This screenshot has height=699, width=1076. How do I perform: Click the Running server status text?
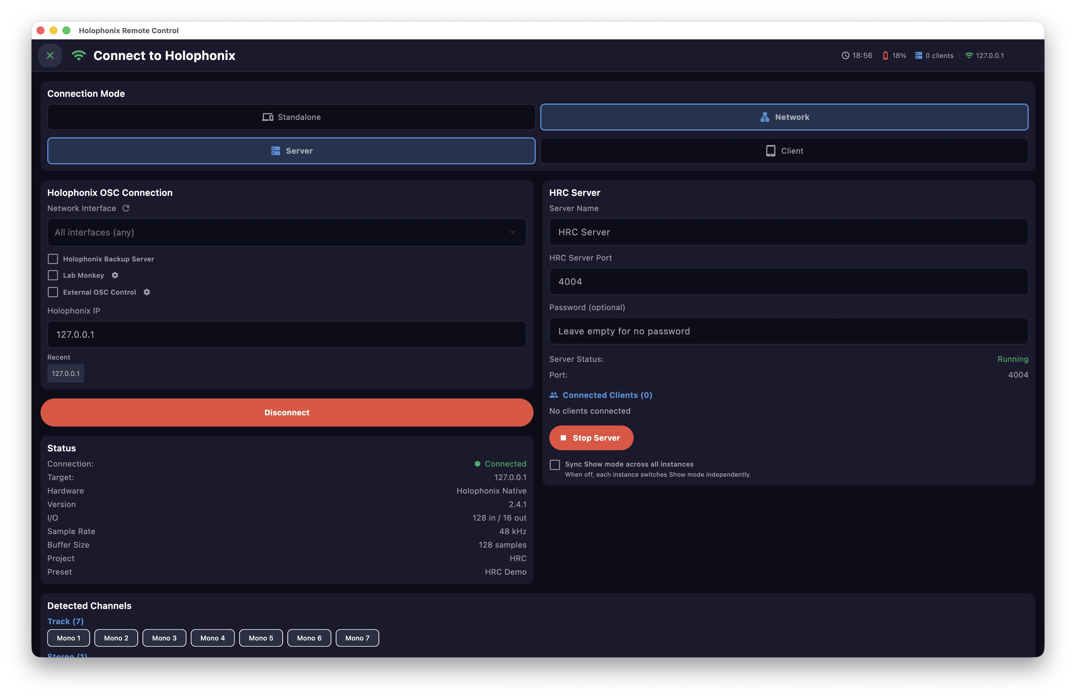(1013, 359)
